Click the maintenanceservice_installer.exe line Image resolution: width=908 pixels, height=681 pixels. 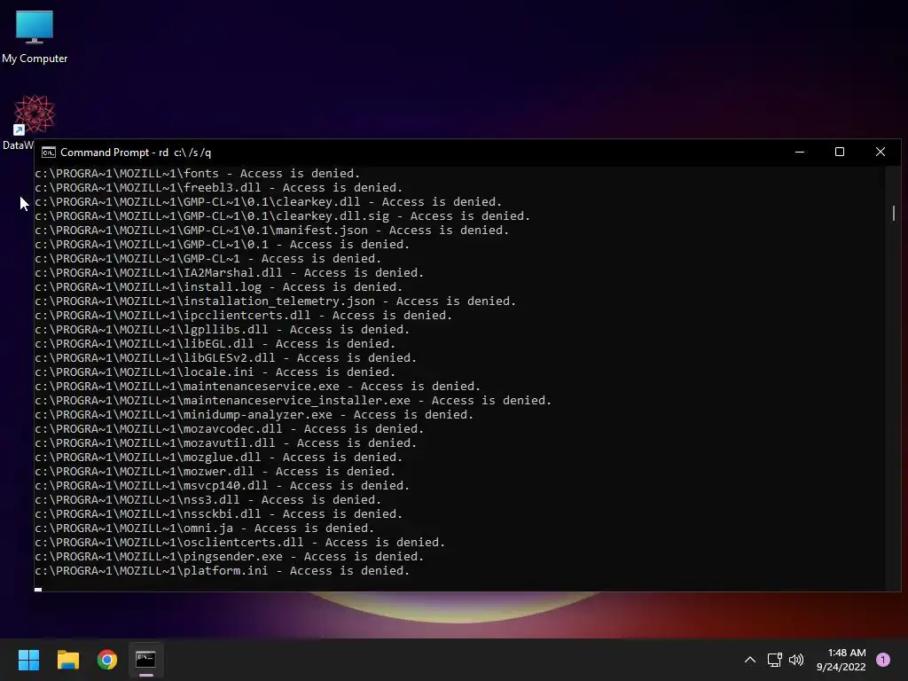[x=293, y=401]
